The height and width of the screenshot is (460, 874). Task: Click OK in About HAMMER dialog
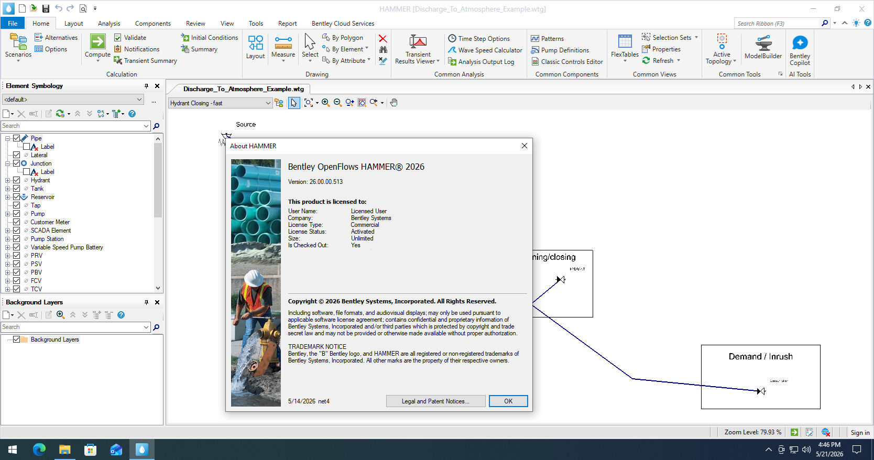(x=508, y=401)
